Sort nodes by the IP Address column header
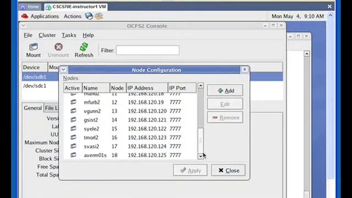 click(x=147, y=88)
